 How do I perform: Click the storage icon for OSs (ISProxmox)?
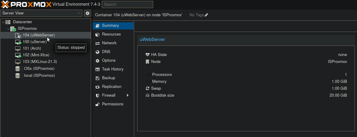tap(18, 68)
